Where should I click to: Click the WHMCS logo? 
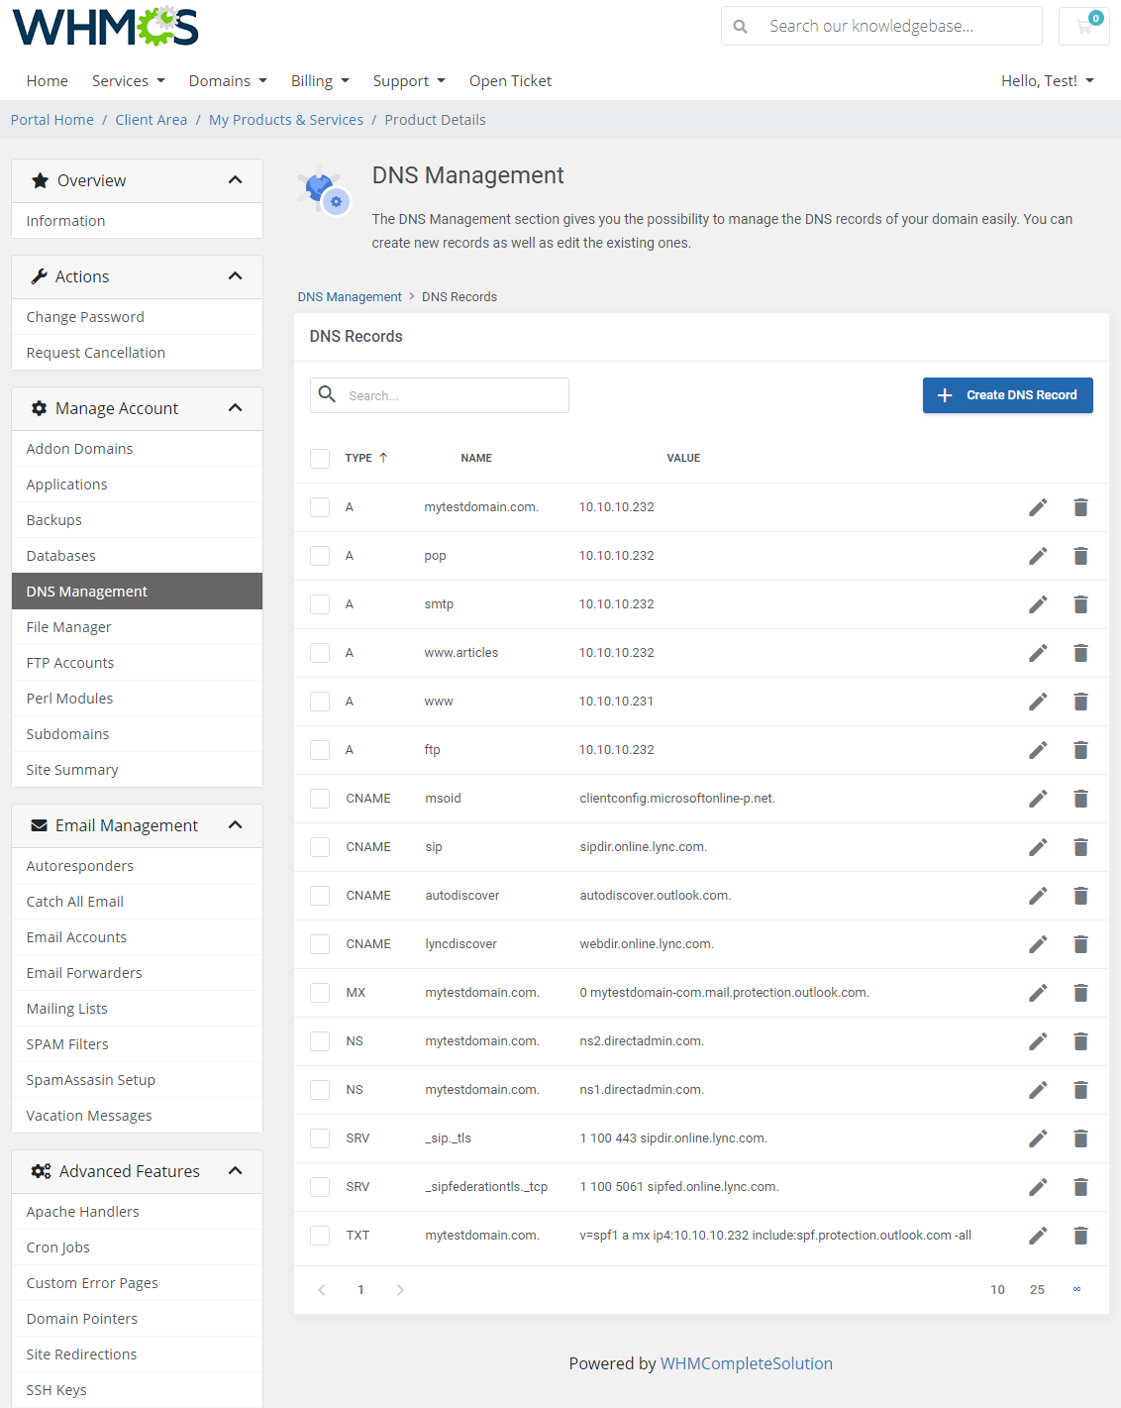point(104,27)
